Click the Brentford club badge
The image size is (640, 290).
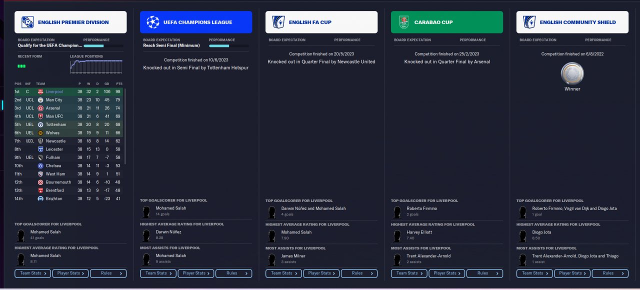41,190
